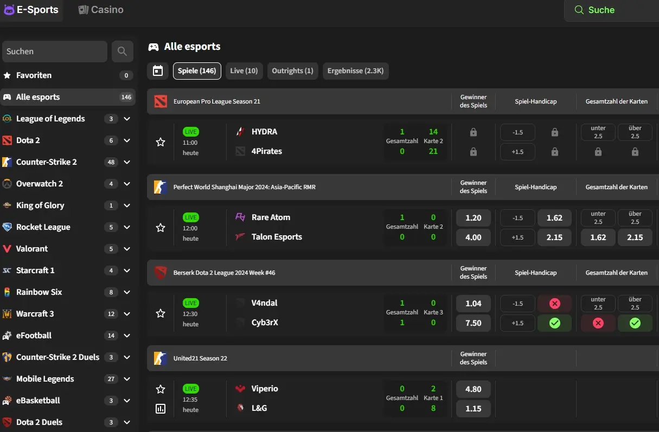
Task: Favorite the Viperio vs L&G match
Action: click(161, 389)
